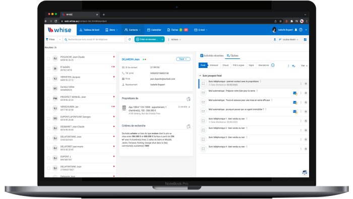Bookmark page with star icon

point(280,21)
